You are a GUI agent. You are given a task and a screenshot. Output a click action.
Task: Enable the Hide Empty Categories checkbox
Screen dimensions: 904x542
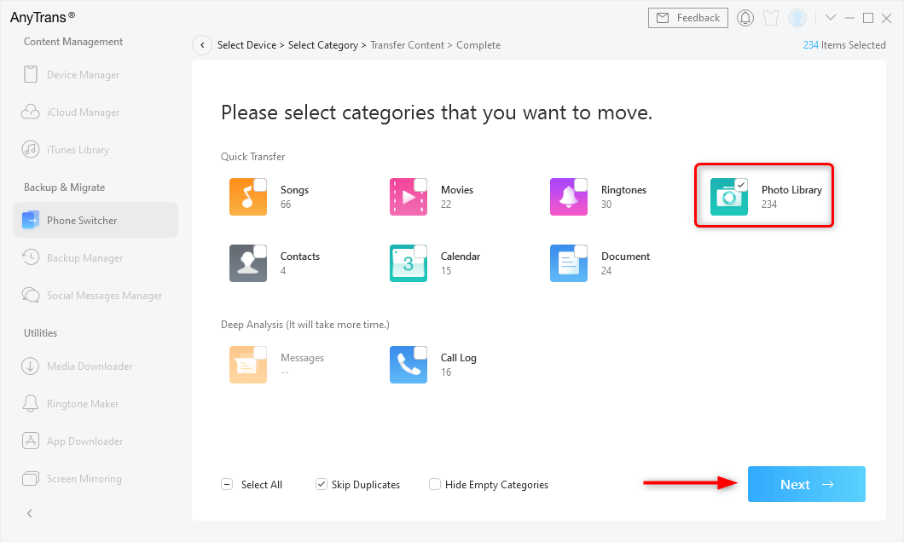coord(435,485)
